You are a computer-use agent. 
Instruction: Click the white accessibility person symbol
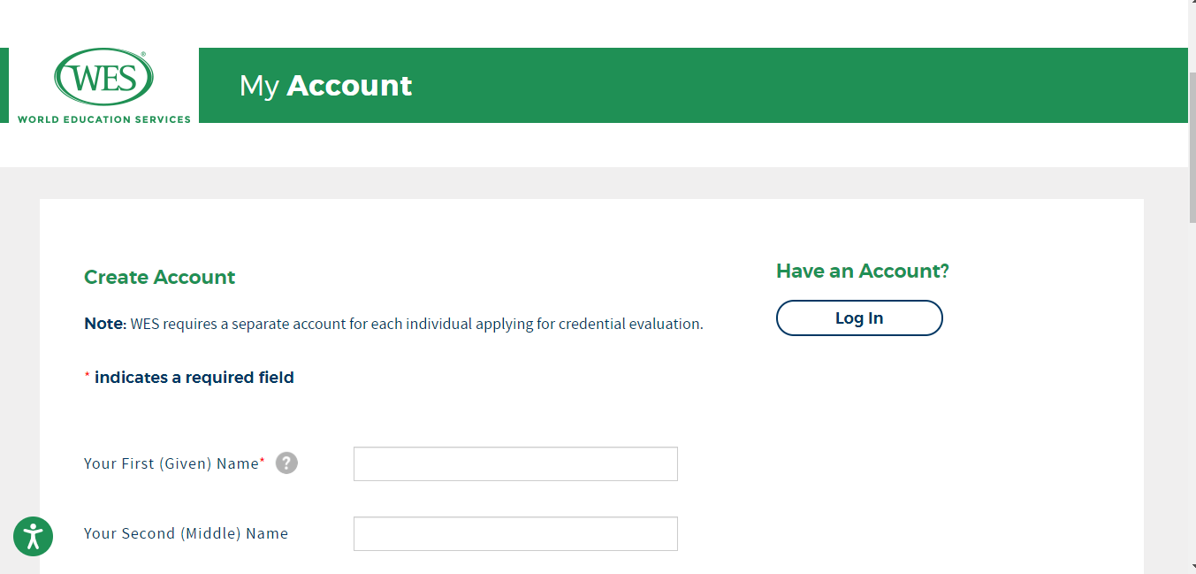(33, 536)
